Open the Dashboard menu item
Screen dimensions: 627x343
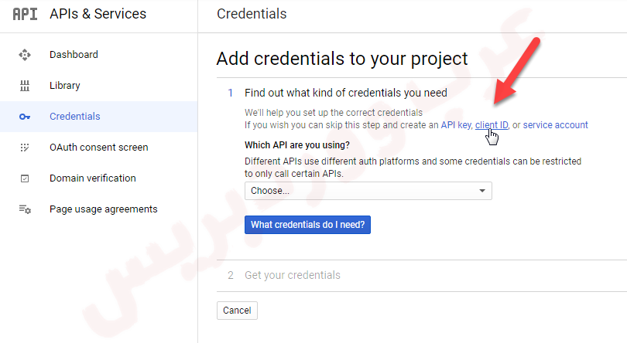[74, 55]
